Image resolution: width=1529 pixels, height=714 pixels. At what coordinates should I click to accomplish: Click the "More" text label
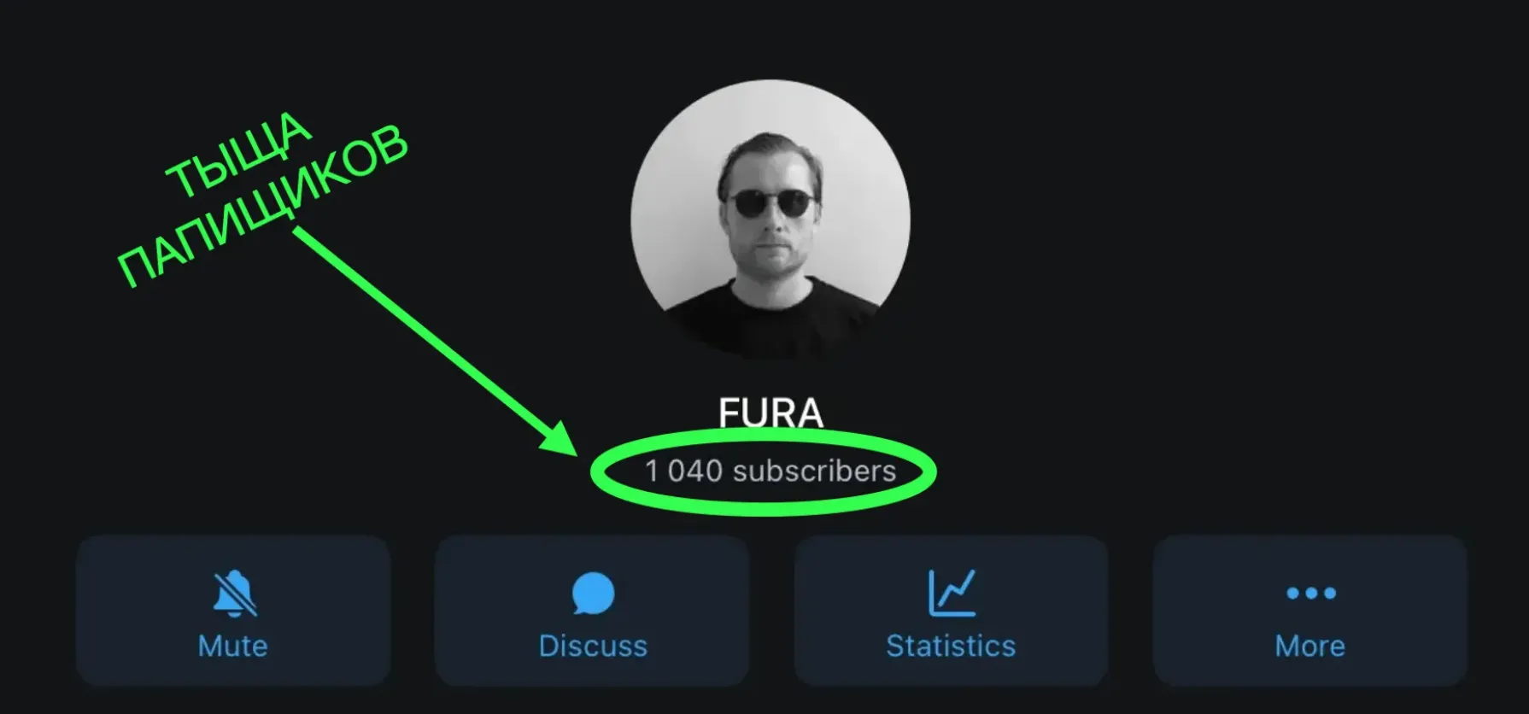coord(1310,646)
